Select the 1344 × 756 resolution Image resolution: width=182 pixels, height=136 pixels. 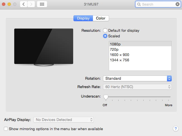140,60
